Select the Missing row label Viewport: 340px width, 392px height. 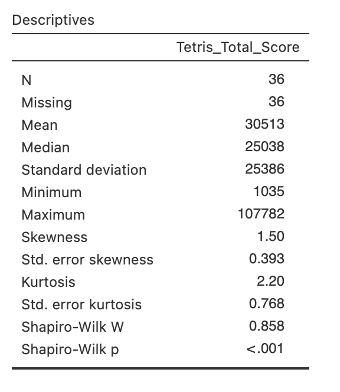coord(47,103)
